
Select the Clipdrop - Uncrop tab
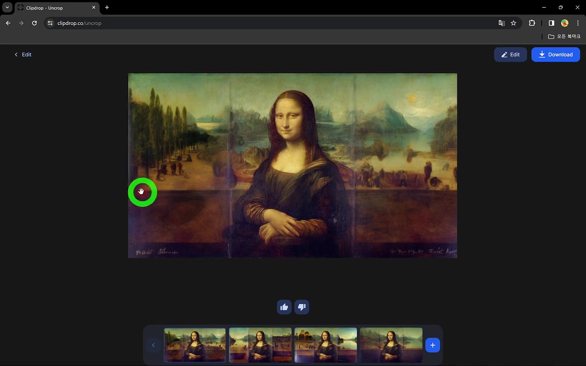[x=57, y=8]
